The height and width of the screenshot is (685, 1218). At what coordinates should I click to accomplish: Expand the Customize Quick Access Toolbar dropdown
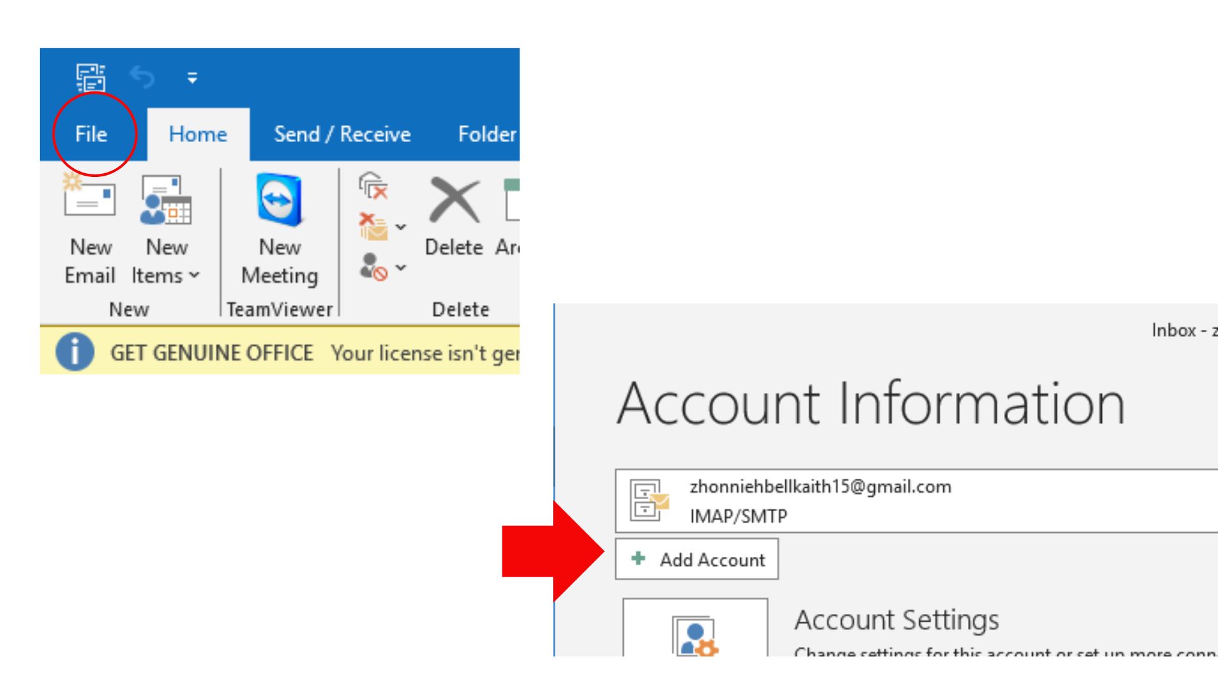coord(192,78)
